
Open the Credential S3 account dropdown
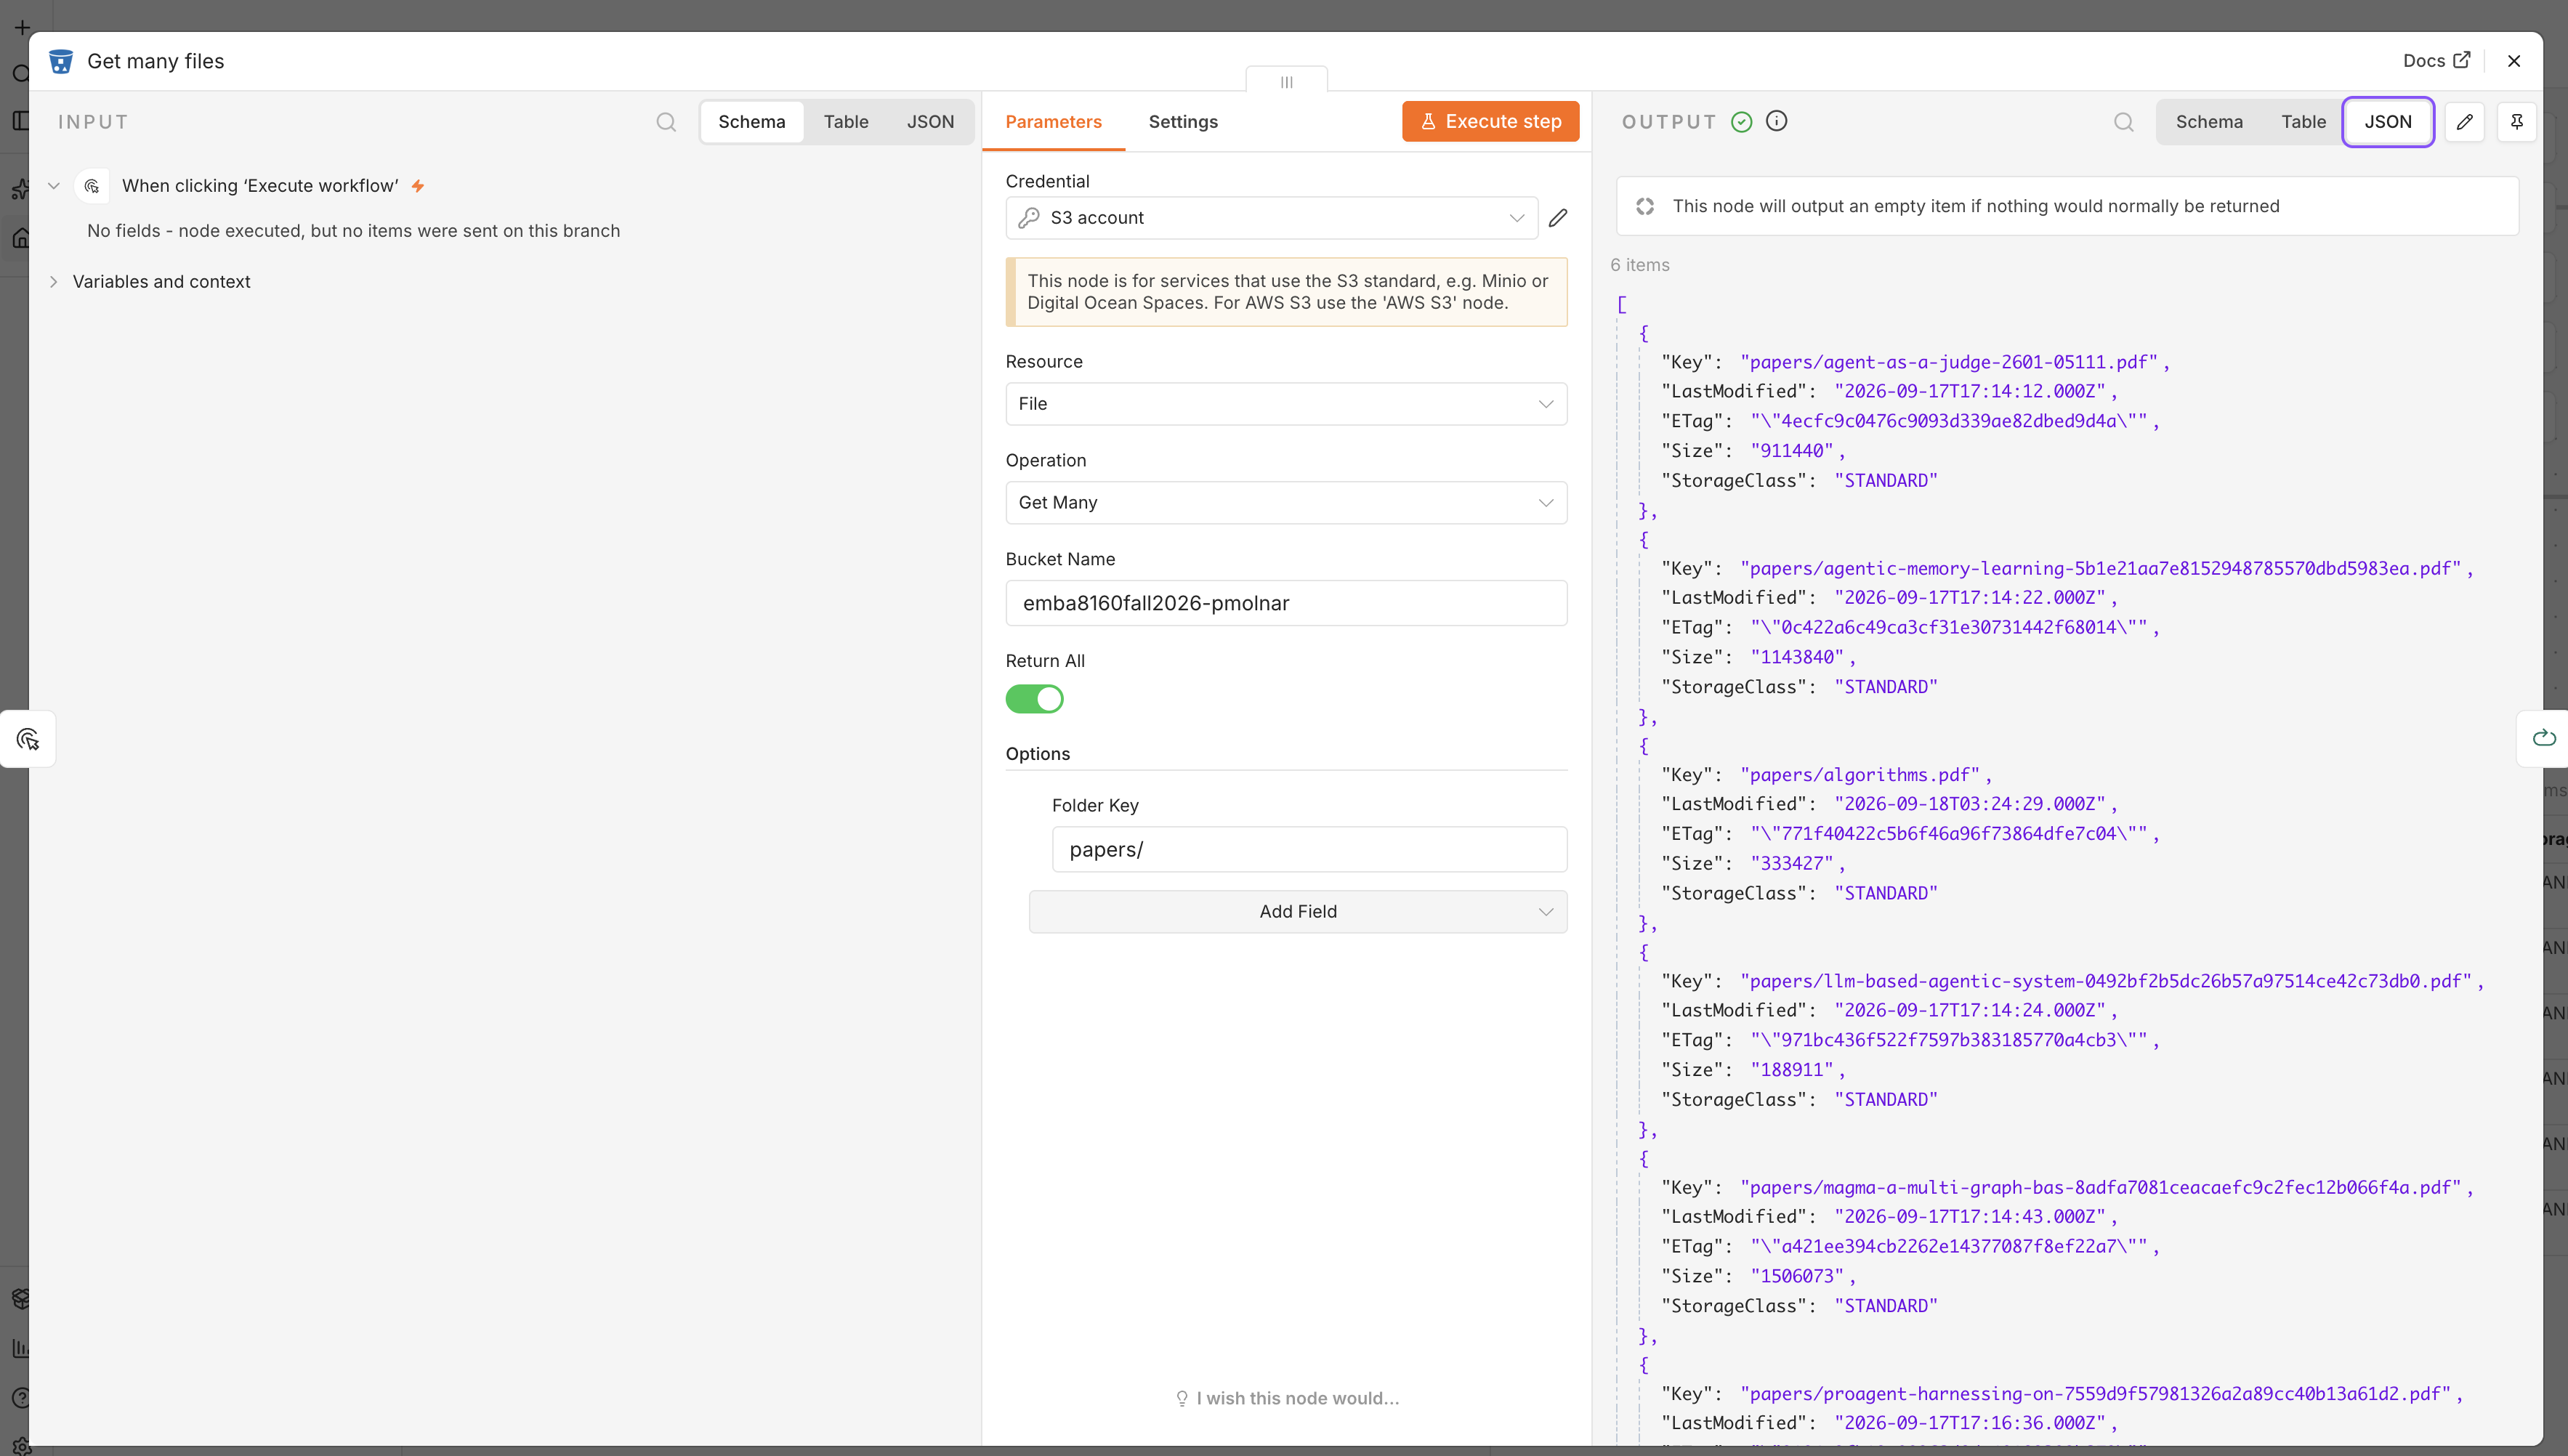click(1272, 218)
